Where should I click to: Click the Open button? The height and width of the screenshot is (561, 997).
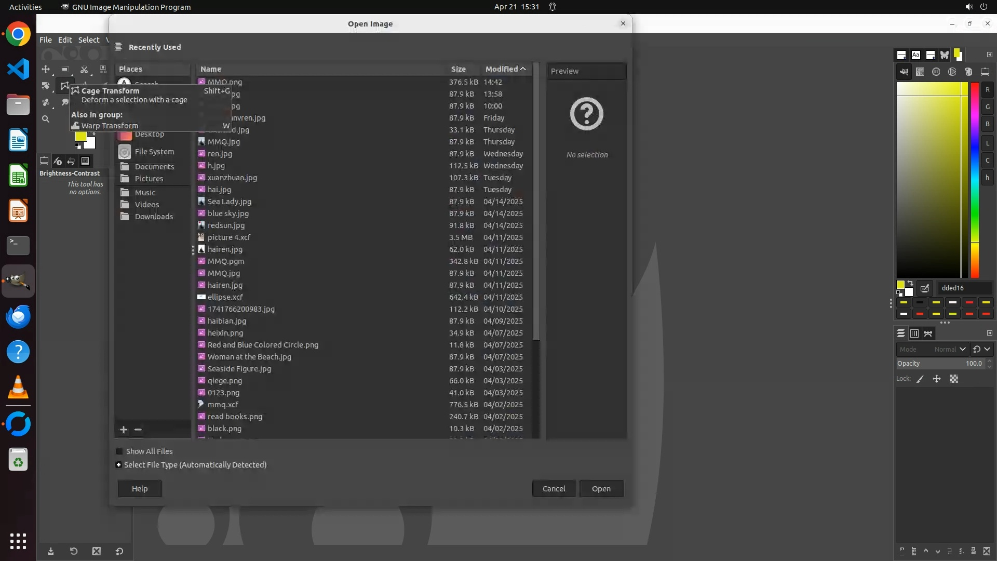pyautogui.click(x=601, y=489)
